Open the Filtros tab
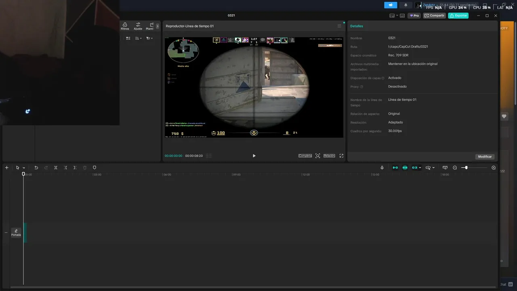This screenshot has height=291, width=517. pyautogui.click(x=125, y=26)
